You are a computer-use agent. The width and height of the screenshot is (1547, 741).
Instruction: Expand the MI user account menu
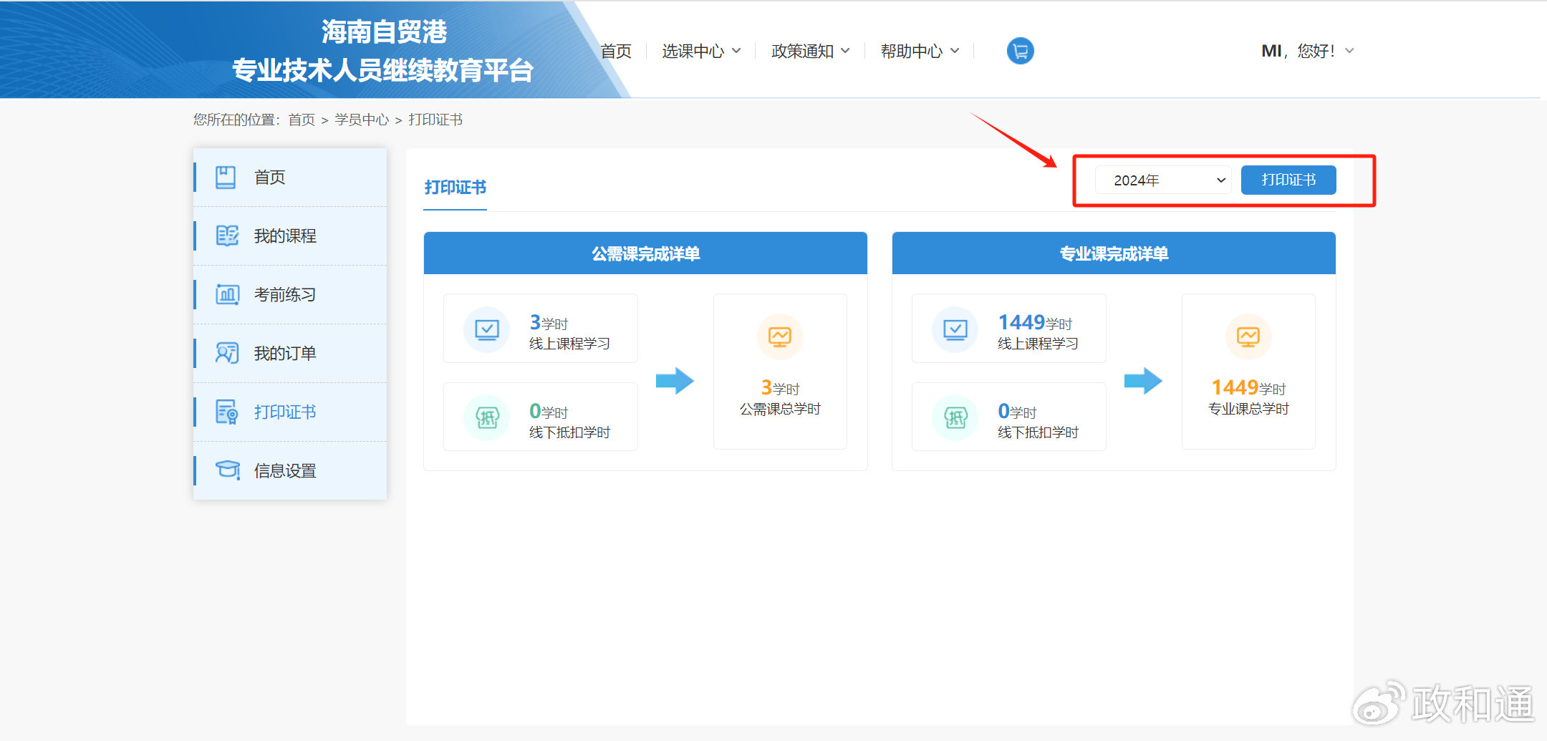tap(1308, 51)
